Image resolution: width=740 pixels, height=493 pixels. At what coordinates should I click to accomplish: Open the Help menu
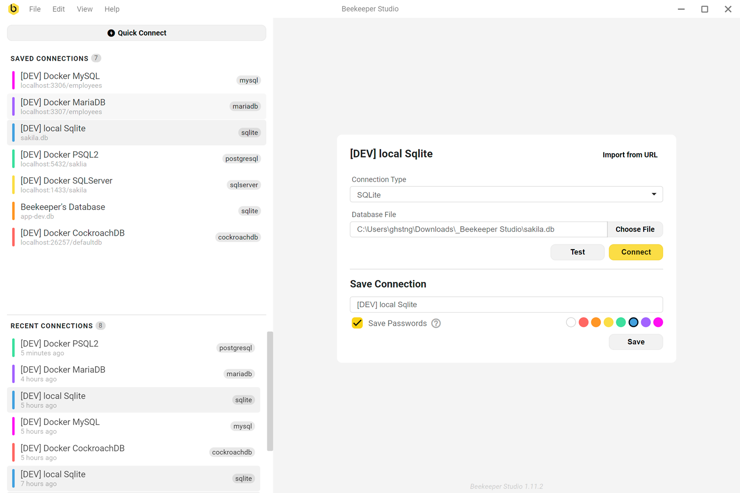click(112, 9)
